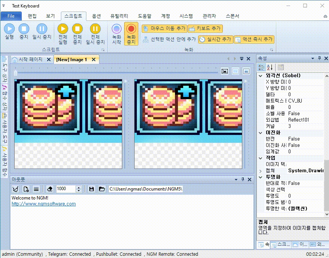Toggle word wrap lines icon in output
This screenshot has width=329, height=258.
tap(36, 189)
